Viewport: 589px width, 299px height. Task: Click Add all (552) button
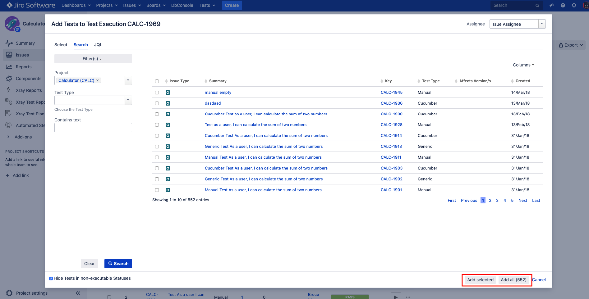coord(513,280)
